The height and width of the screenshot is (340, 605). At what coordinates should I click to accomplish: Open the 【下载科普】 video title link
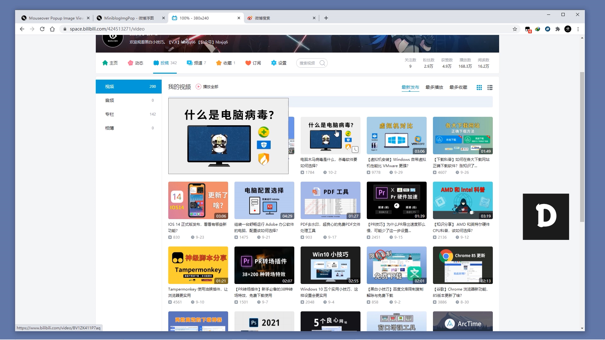tap(461, 162)
